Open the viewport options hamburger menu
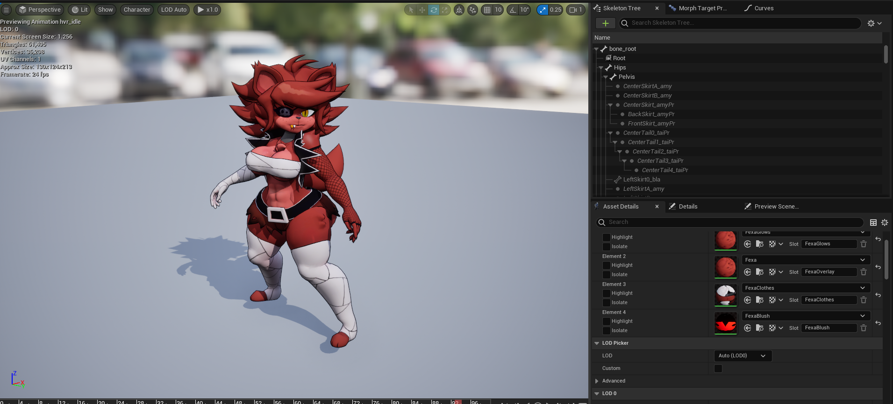This screenshot has height=404, width=893. (6, 10)
